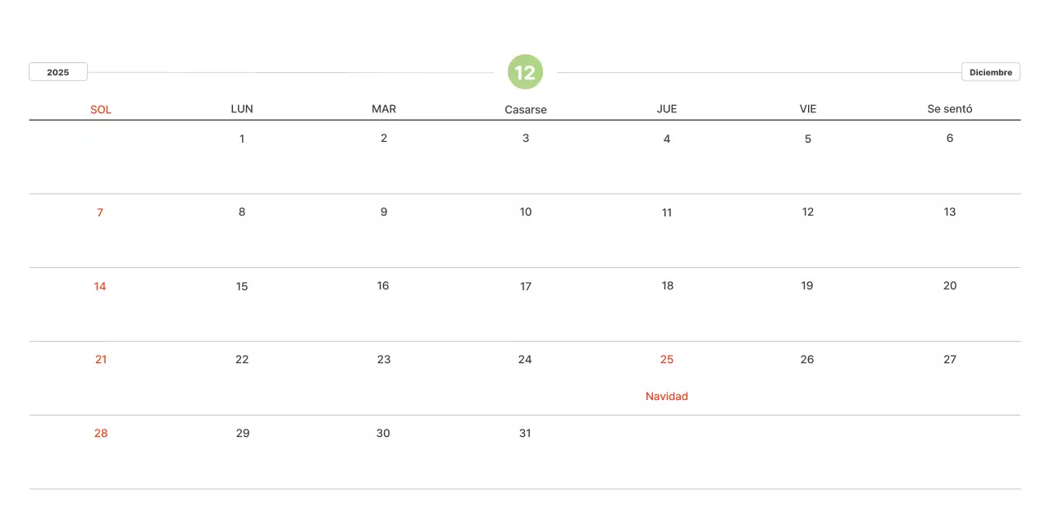Open the Diciembre month selector
This screenshot has width=1050, height=514.
click(990, 72)
